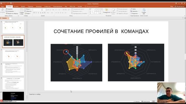
Task: Paste from clipboard (Вставить)
Action: pyautogui.click(x=3, y=11)
